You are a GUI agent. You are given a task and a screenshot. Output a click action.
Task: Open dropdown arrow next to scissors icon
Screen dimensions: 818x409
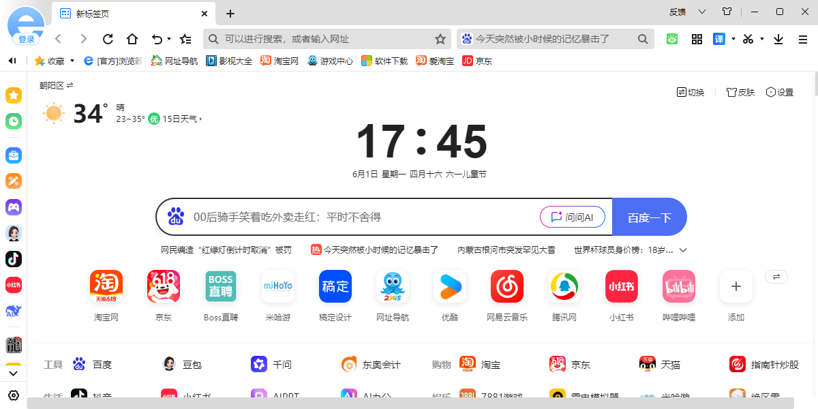tap(762, 39)
